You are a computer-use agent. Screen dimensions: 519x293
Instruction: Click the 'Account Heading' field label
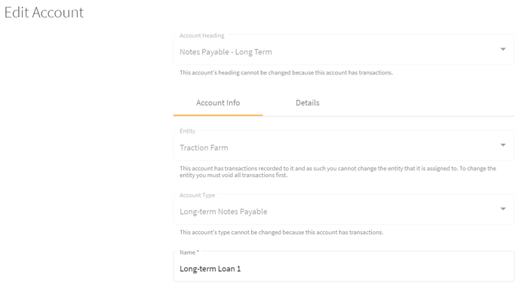(202, 35)
